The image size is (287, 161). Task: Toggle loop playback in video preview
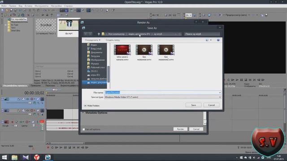[x=228, y=80]
